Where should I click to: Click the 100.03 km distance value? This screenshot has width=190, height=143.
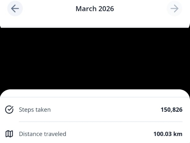[x=168, y=134]
